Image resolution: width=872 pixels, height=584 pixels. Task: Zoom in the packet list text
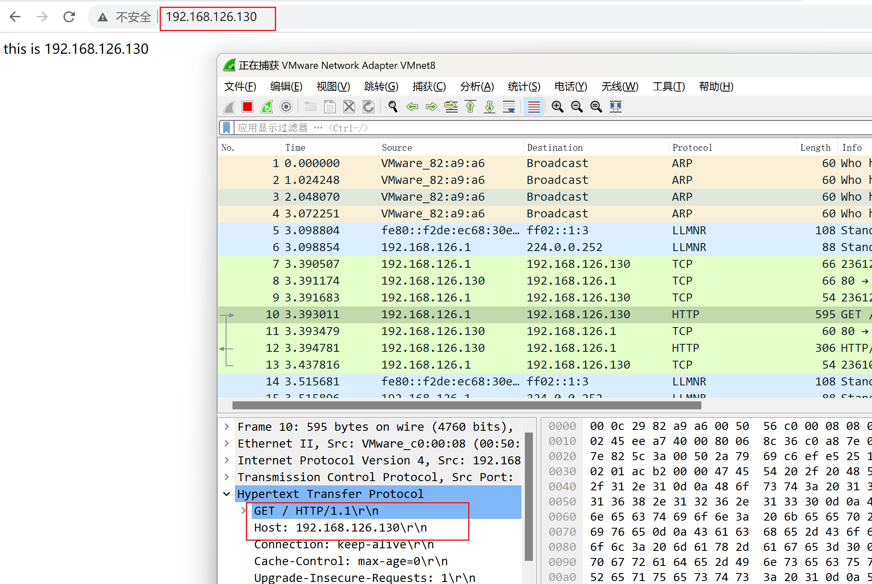tap(558, 107)
